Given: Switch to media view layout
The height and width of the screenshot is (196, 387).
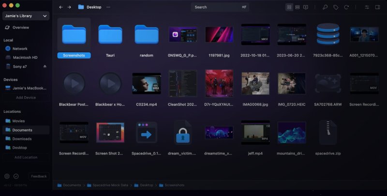Looking at the screenshot, I should pos(306,7).
